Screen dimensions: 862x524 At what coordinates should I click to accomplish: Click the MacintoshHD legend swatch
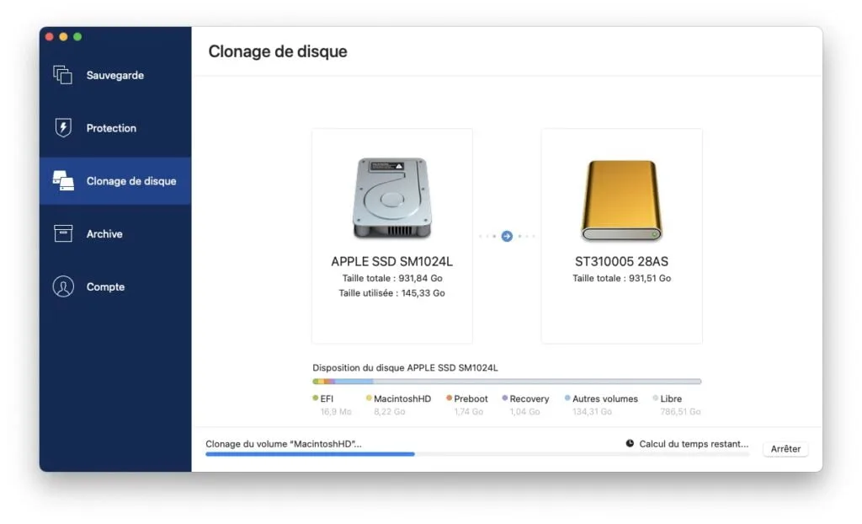click(368, 398)
